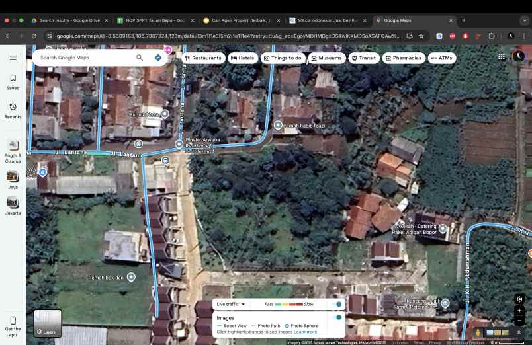Image resolution: width=532 pixels, height=345 pixels.
Task: Click the Kencana Quail Farm marker
Action: [445, 303]
